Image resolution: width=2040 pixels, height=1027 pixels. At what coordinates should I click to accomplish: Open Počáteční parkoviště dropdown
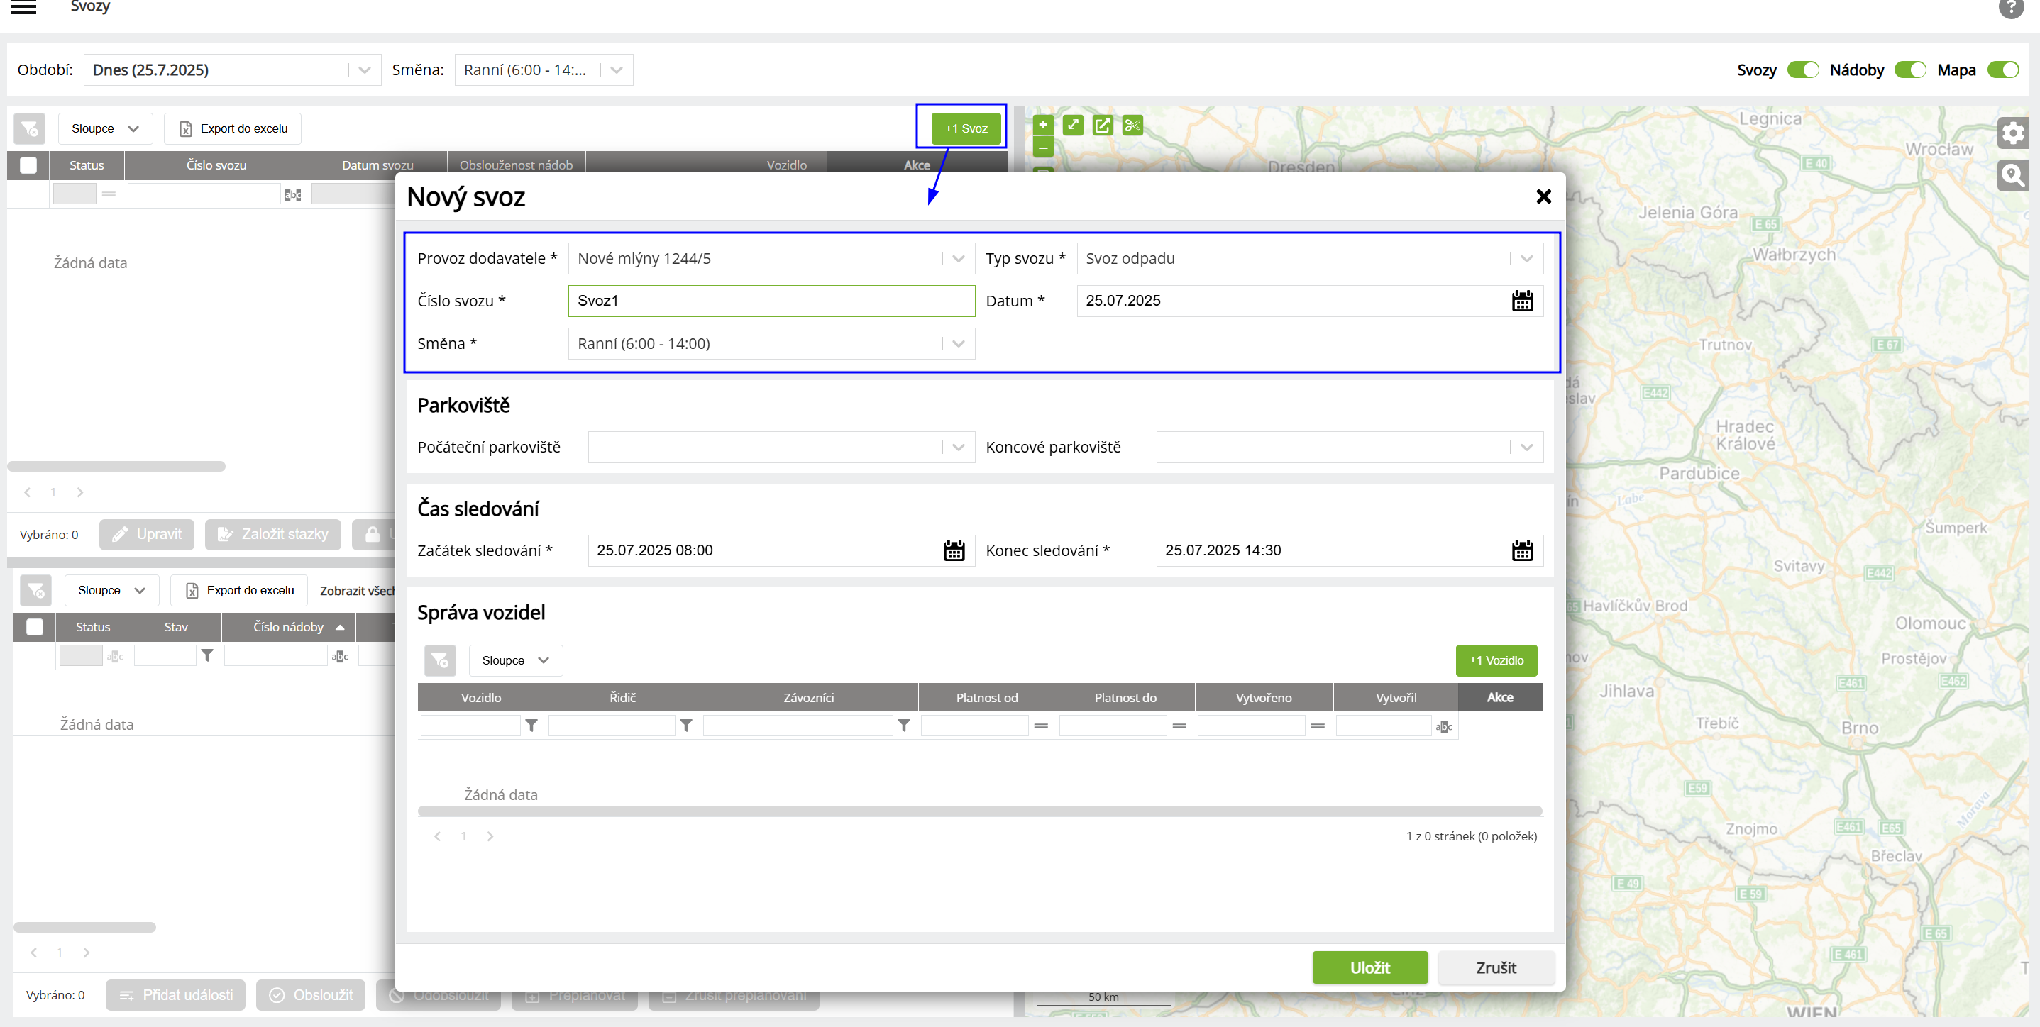(x=957, y=448)
